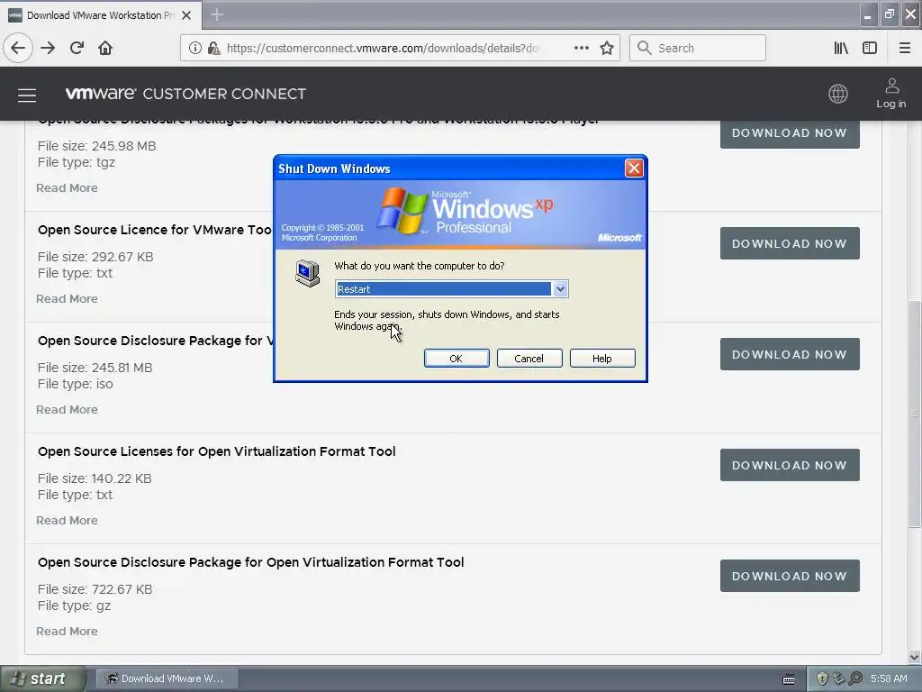Click the magnifier tray icon

tap(855, 679)
